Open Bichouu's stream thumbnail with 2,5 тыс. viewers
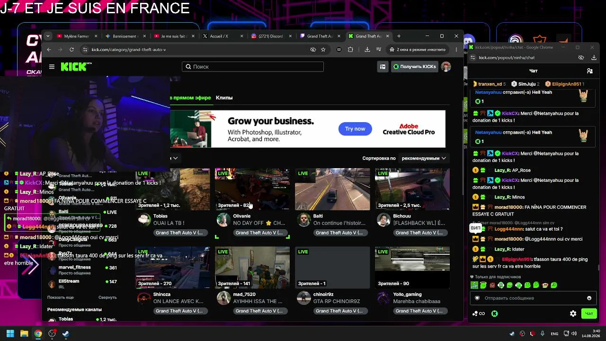 (412, 189)
